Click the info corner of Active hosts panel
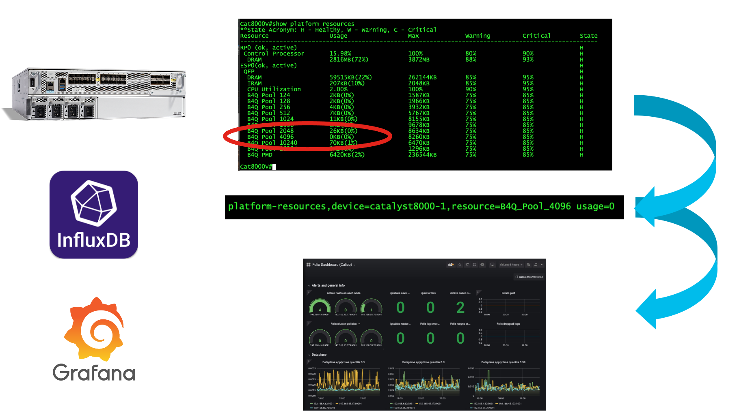739x415 pixels. point(308,292)
